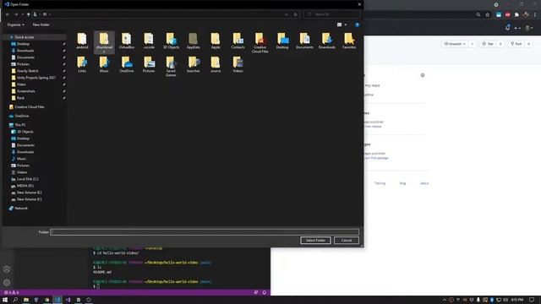This screenshot has height=304, width=541.
Task: Cancel the Open Folder dialog
Action: pos(347,240)
